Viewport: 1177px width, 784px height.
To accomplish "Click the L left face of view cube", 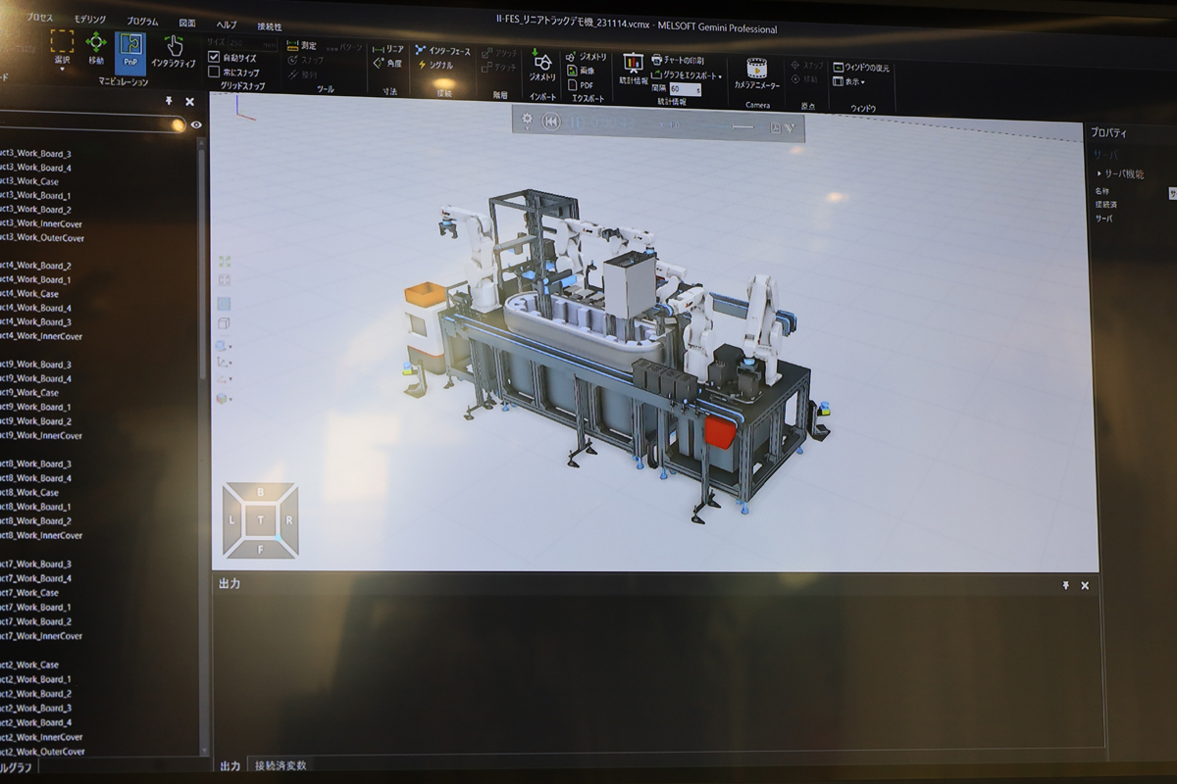I will (x=231, y=520).
